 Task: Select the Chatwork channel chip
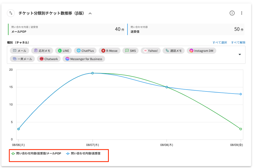coord(49,59)
